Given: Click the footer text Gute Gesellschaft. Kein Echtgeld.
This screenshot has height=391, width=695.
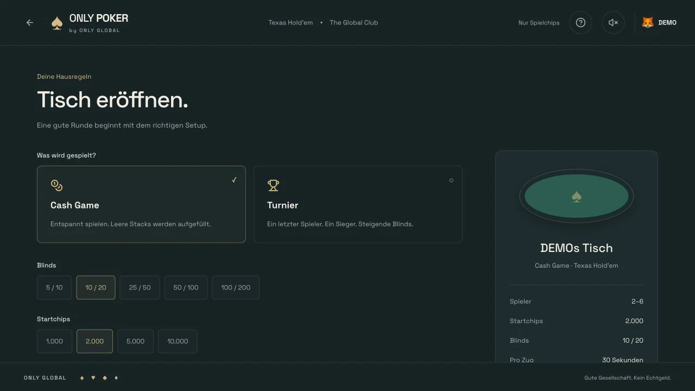Looking at the screenshot, I should tap(628, 377).
